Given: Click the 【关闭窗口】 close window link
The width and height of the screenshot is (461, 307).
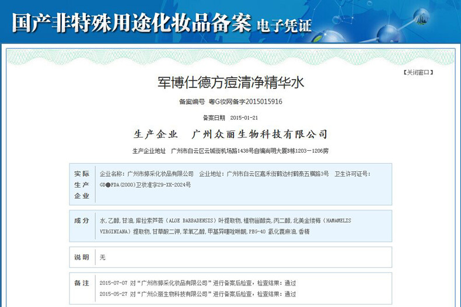Looking at the screenshot, I should 418,72.
